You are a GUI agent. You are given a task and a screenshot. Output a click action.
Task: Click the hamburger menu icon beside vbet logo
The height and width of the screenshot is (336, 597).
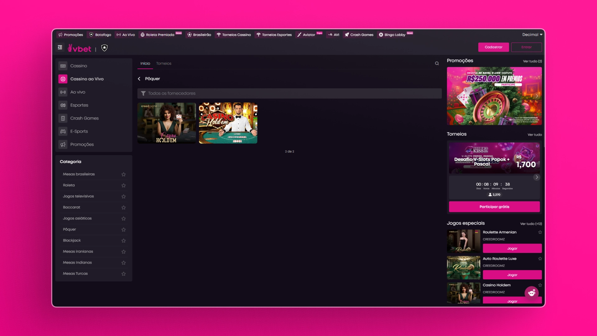[60, 47]
